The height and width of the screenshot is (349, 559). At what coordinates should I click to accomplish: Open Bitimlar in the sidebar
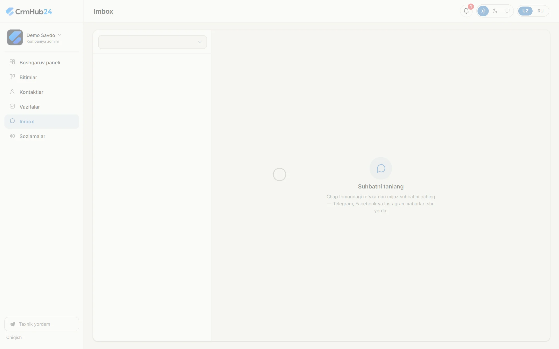[x=42, y=77]
